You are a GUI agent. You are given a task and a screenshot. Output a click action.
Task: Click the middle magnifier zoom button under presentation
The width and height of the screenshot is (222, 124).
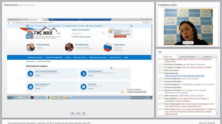(78, 113)
